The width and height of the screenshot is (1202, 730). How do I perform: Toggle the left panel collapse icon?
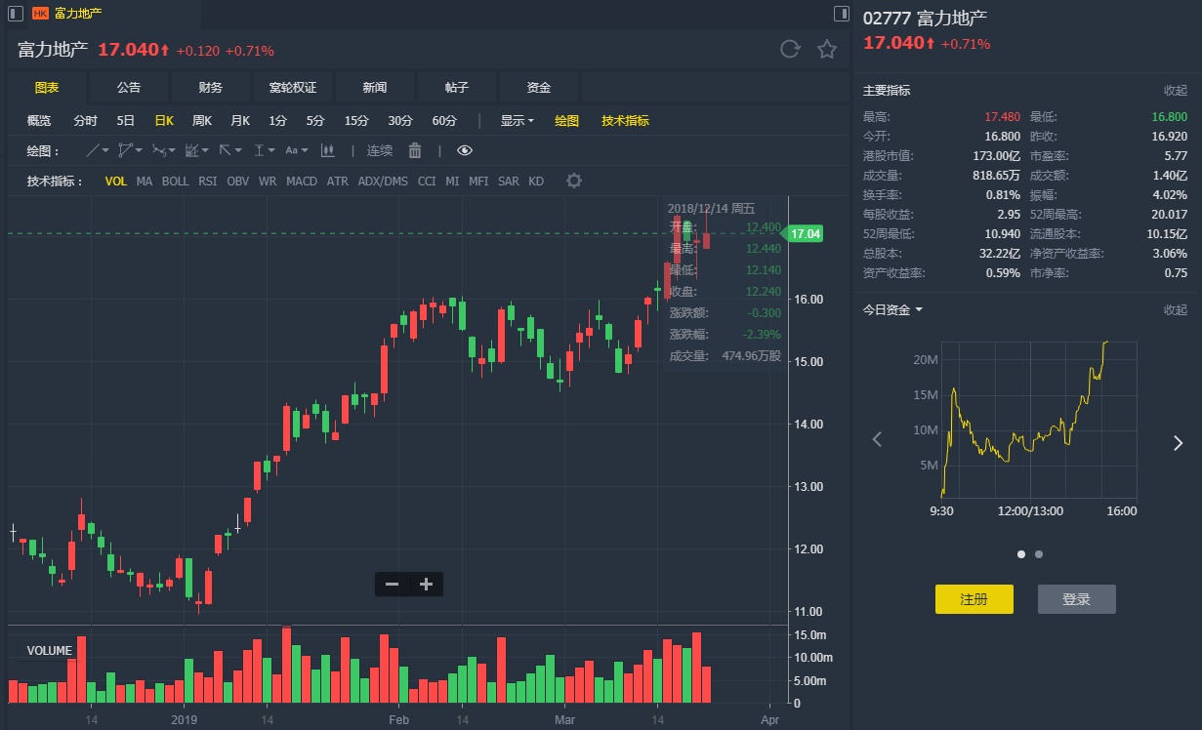click(x=15, y=14)
